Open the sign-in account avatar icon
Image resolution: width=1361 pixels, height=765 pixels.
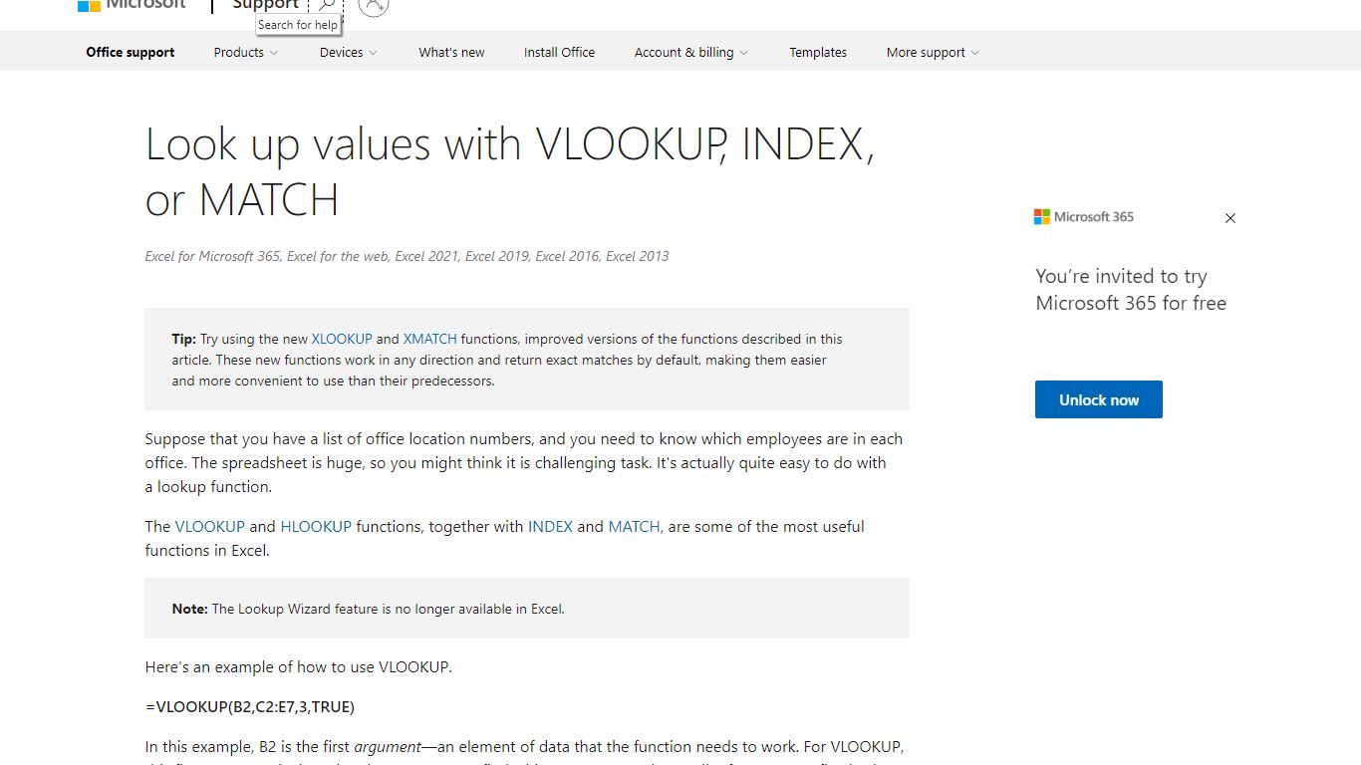click(374, 5)
